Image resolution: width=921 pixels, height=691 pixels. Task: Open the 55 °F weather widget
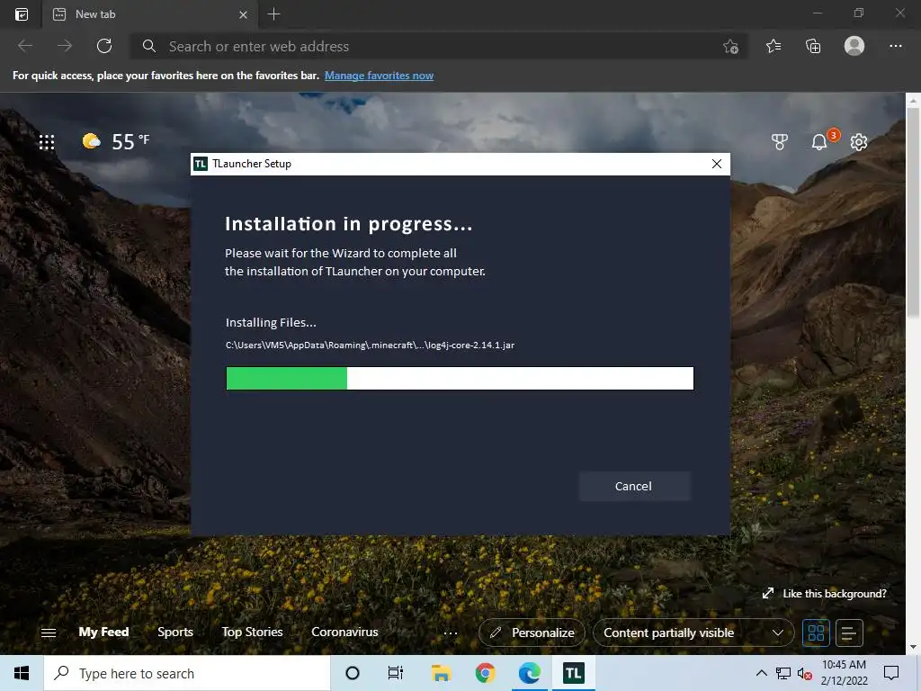point(116,141)
